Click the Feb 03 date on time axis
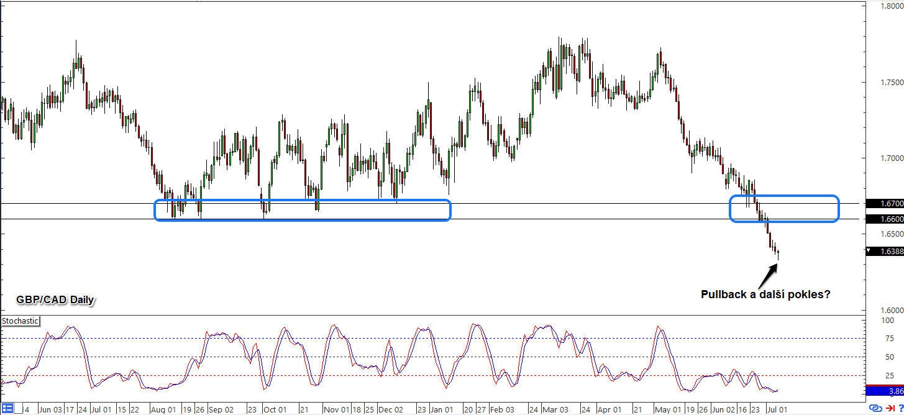 click(501, 410)
